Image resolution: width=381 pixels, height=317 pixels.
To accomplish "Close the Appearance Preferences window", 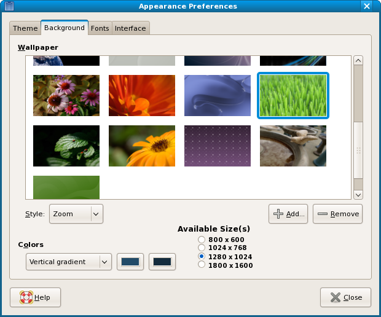I will (x=367, y=6).
